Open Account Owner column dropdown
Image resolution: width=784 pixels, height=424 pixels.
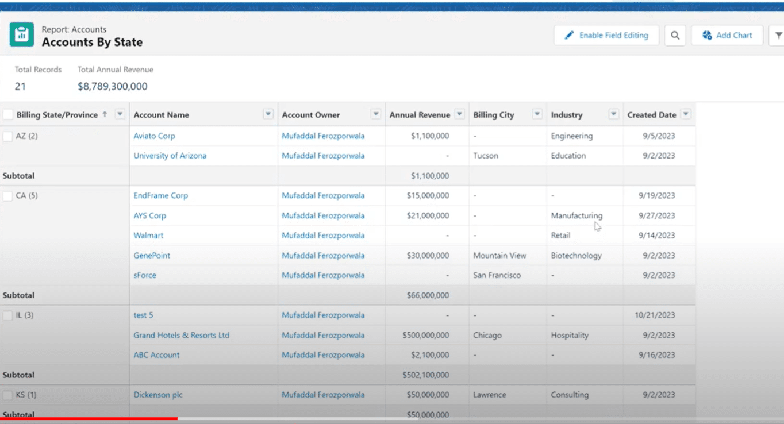376,114
